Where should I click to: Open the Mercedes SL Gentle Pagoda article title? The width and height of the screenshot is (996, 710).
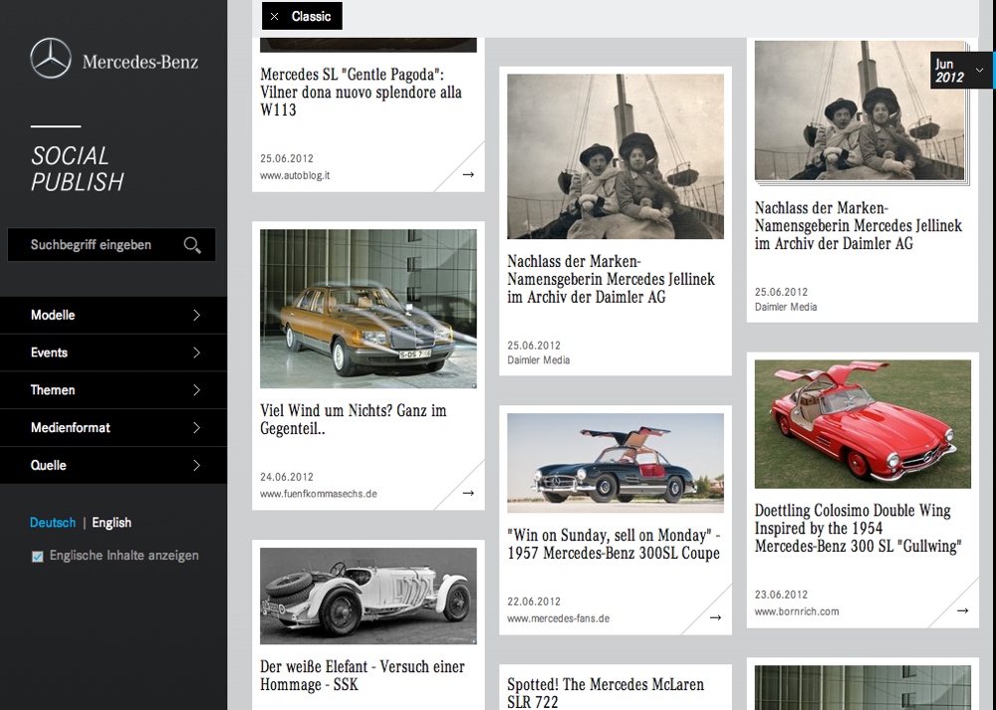(361, 92)
